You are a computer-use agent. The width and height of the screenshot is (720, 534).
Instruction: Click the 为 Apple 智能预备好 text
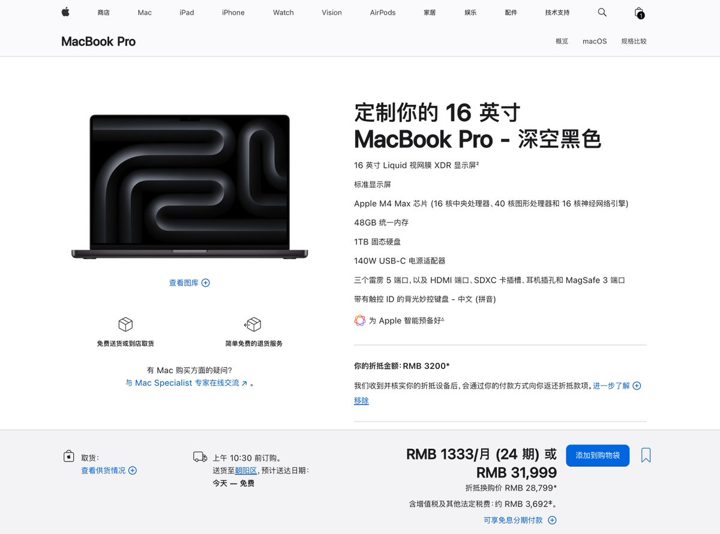[406, 320]
